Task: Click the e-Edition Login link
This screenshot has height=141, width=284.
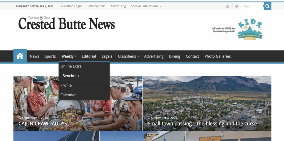Action: 71,6
